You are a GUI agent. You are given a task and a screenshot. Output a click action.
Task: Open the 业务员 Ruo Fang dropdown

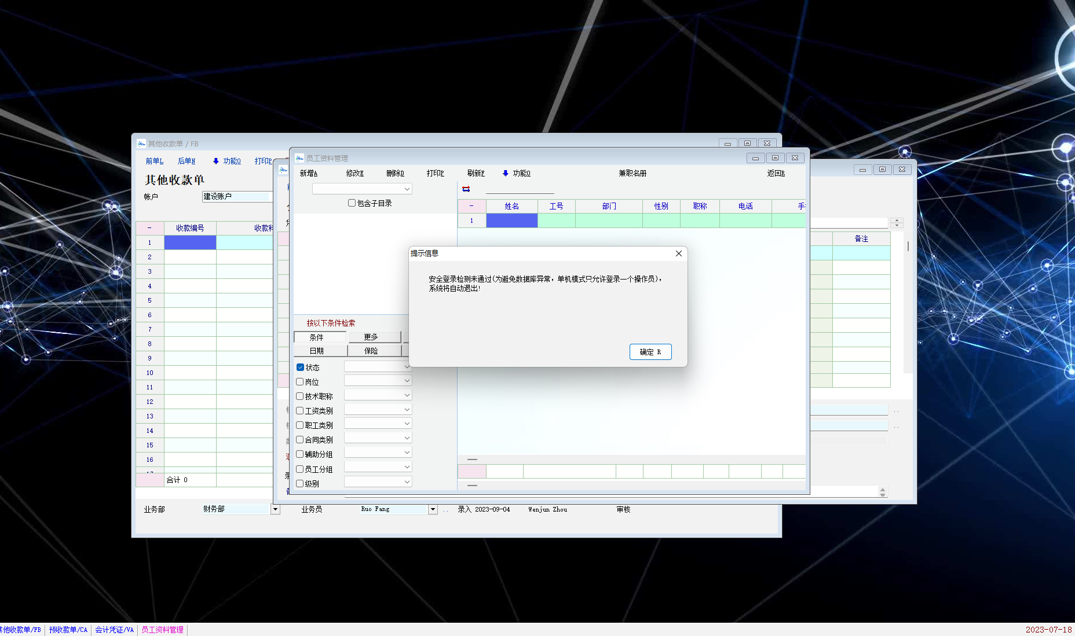pos(432,509)
